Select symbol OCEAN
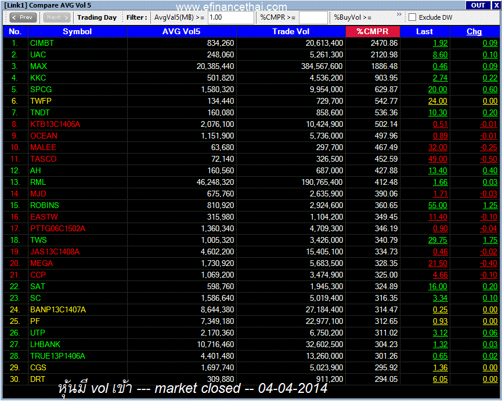This screenshot has width=502, height=401. [44, 136]
